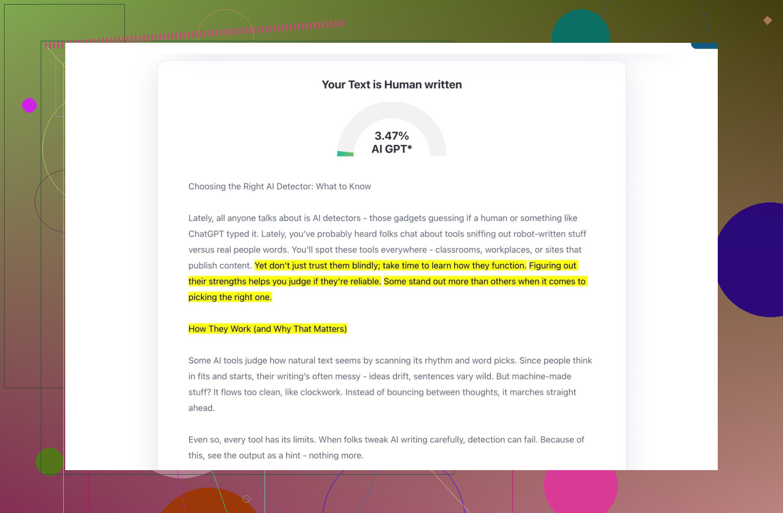Click the "Choosing the Right AI Detector" title

coord(279,187)
